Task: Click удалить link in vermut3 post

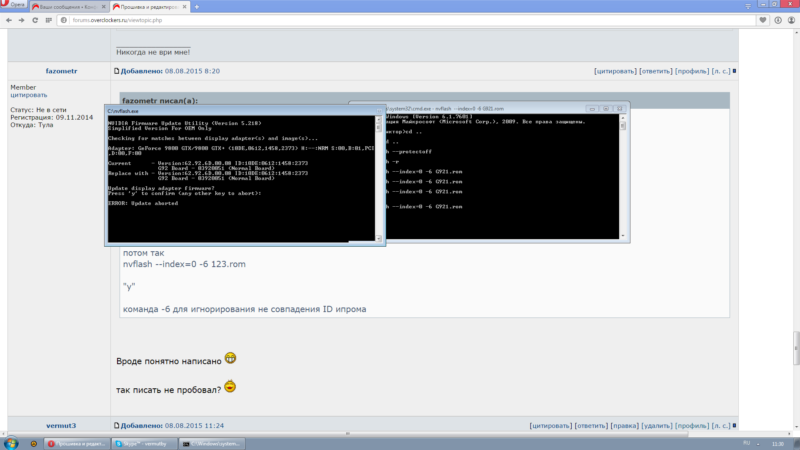Action: pos(657,425)
